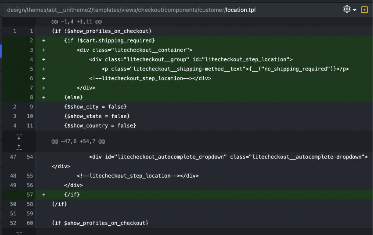Select the @@ -47,6 +54,7 @@ hunk header
Screen dimensions: 373x235
point(78,141)
